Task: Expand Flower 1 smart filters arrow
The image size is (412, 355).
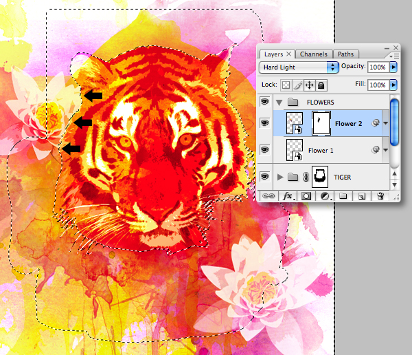Action: coord(385,150)
